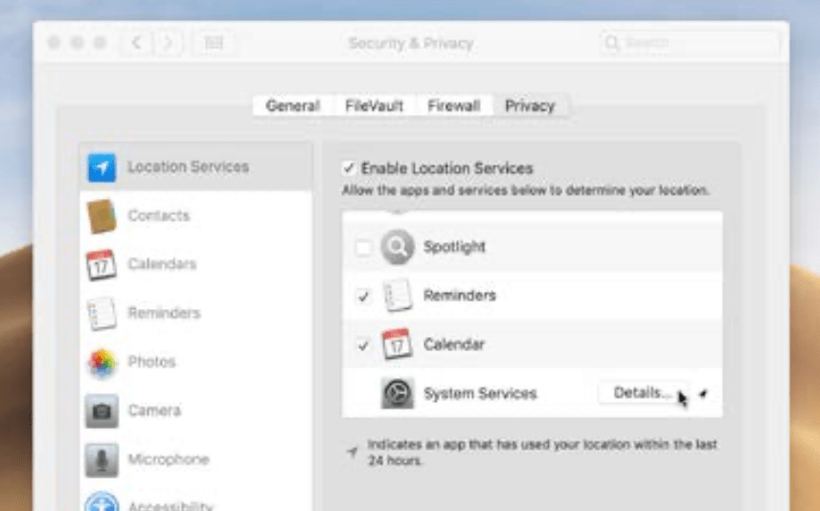Uncheck the Reminders location checkbox
The width and height of the screenshot is (820, 511).
363,296
